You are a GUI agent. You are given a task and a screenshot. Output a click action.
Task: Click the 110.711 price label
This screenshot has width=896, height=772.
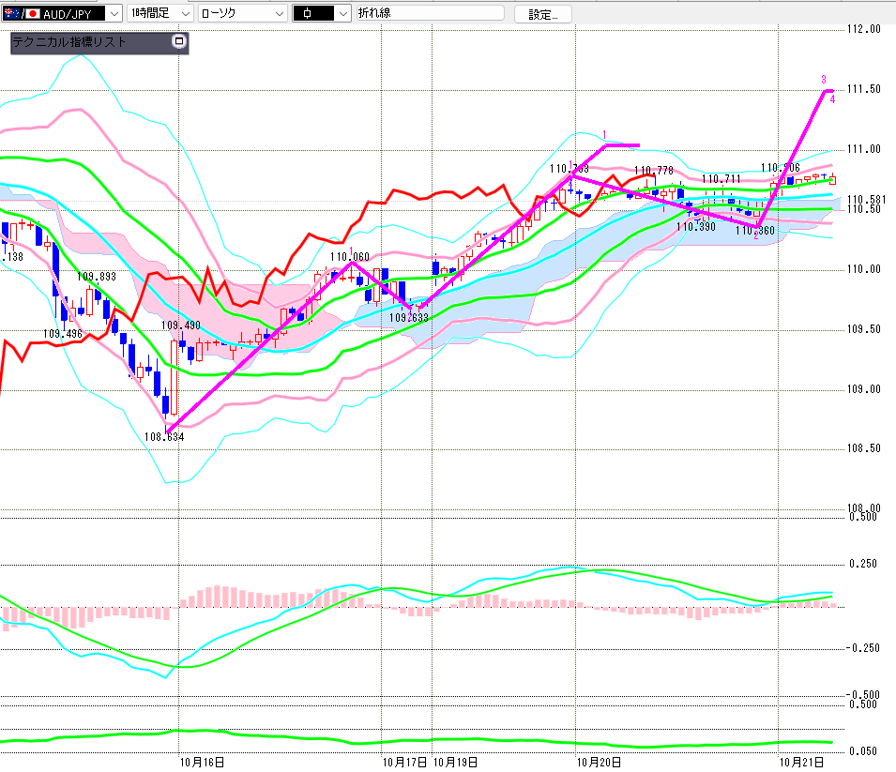[x=721, y=179]
